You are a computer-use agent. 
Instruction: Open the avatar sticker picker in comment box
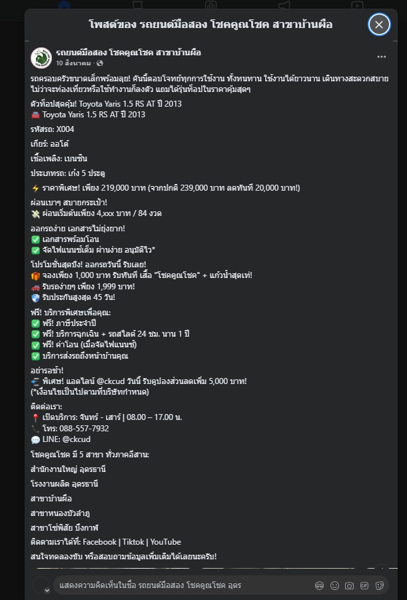pyautogui.click(x=320, y=585)
